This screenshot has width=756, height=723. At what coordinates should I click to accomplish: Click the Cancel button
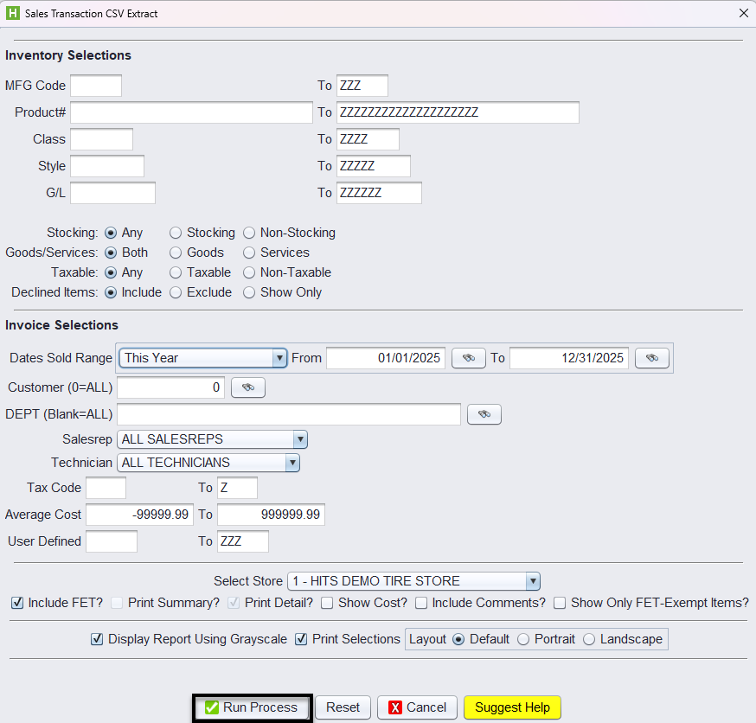click(x=417, y=707)
